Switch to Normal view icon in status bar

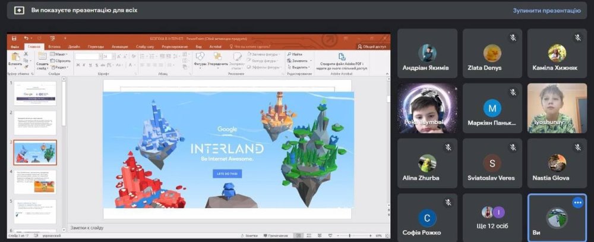(x=299, y=235)
